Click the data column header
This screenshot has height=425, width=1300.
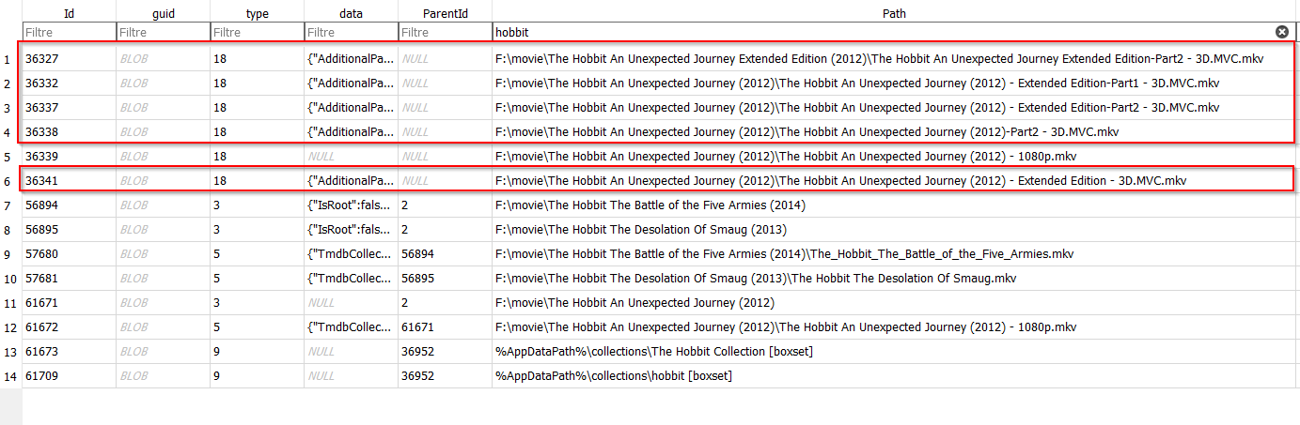tap(351, 13)
